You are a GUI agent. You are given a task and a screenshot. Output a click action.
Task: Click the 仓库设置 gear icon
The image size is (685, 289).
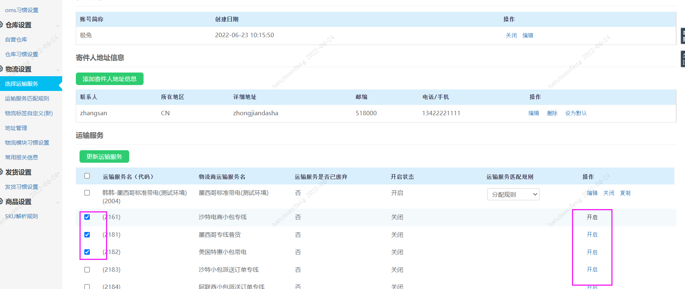1,25
